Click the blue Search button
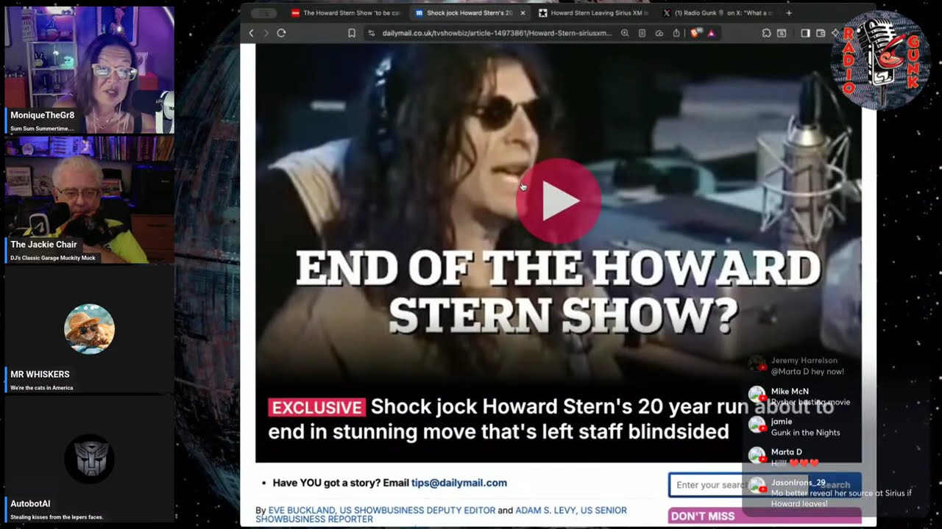942x529 pixels. coord(835,485)
